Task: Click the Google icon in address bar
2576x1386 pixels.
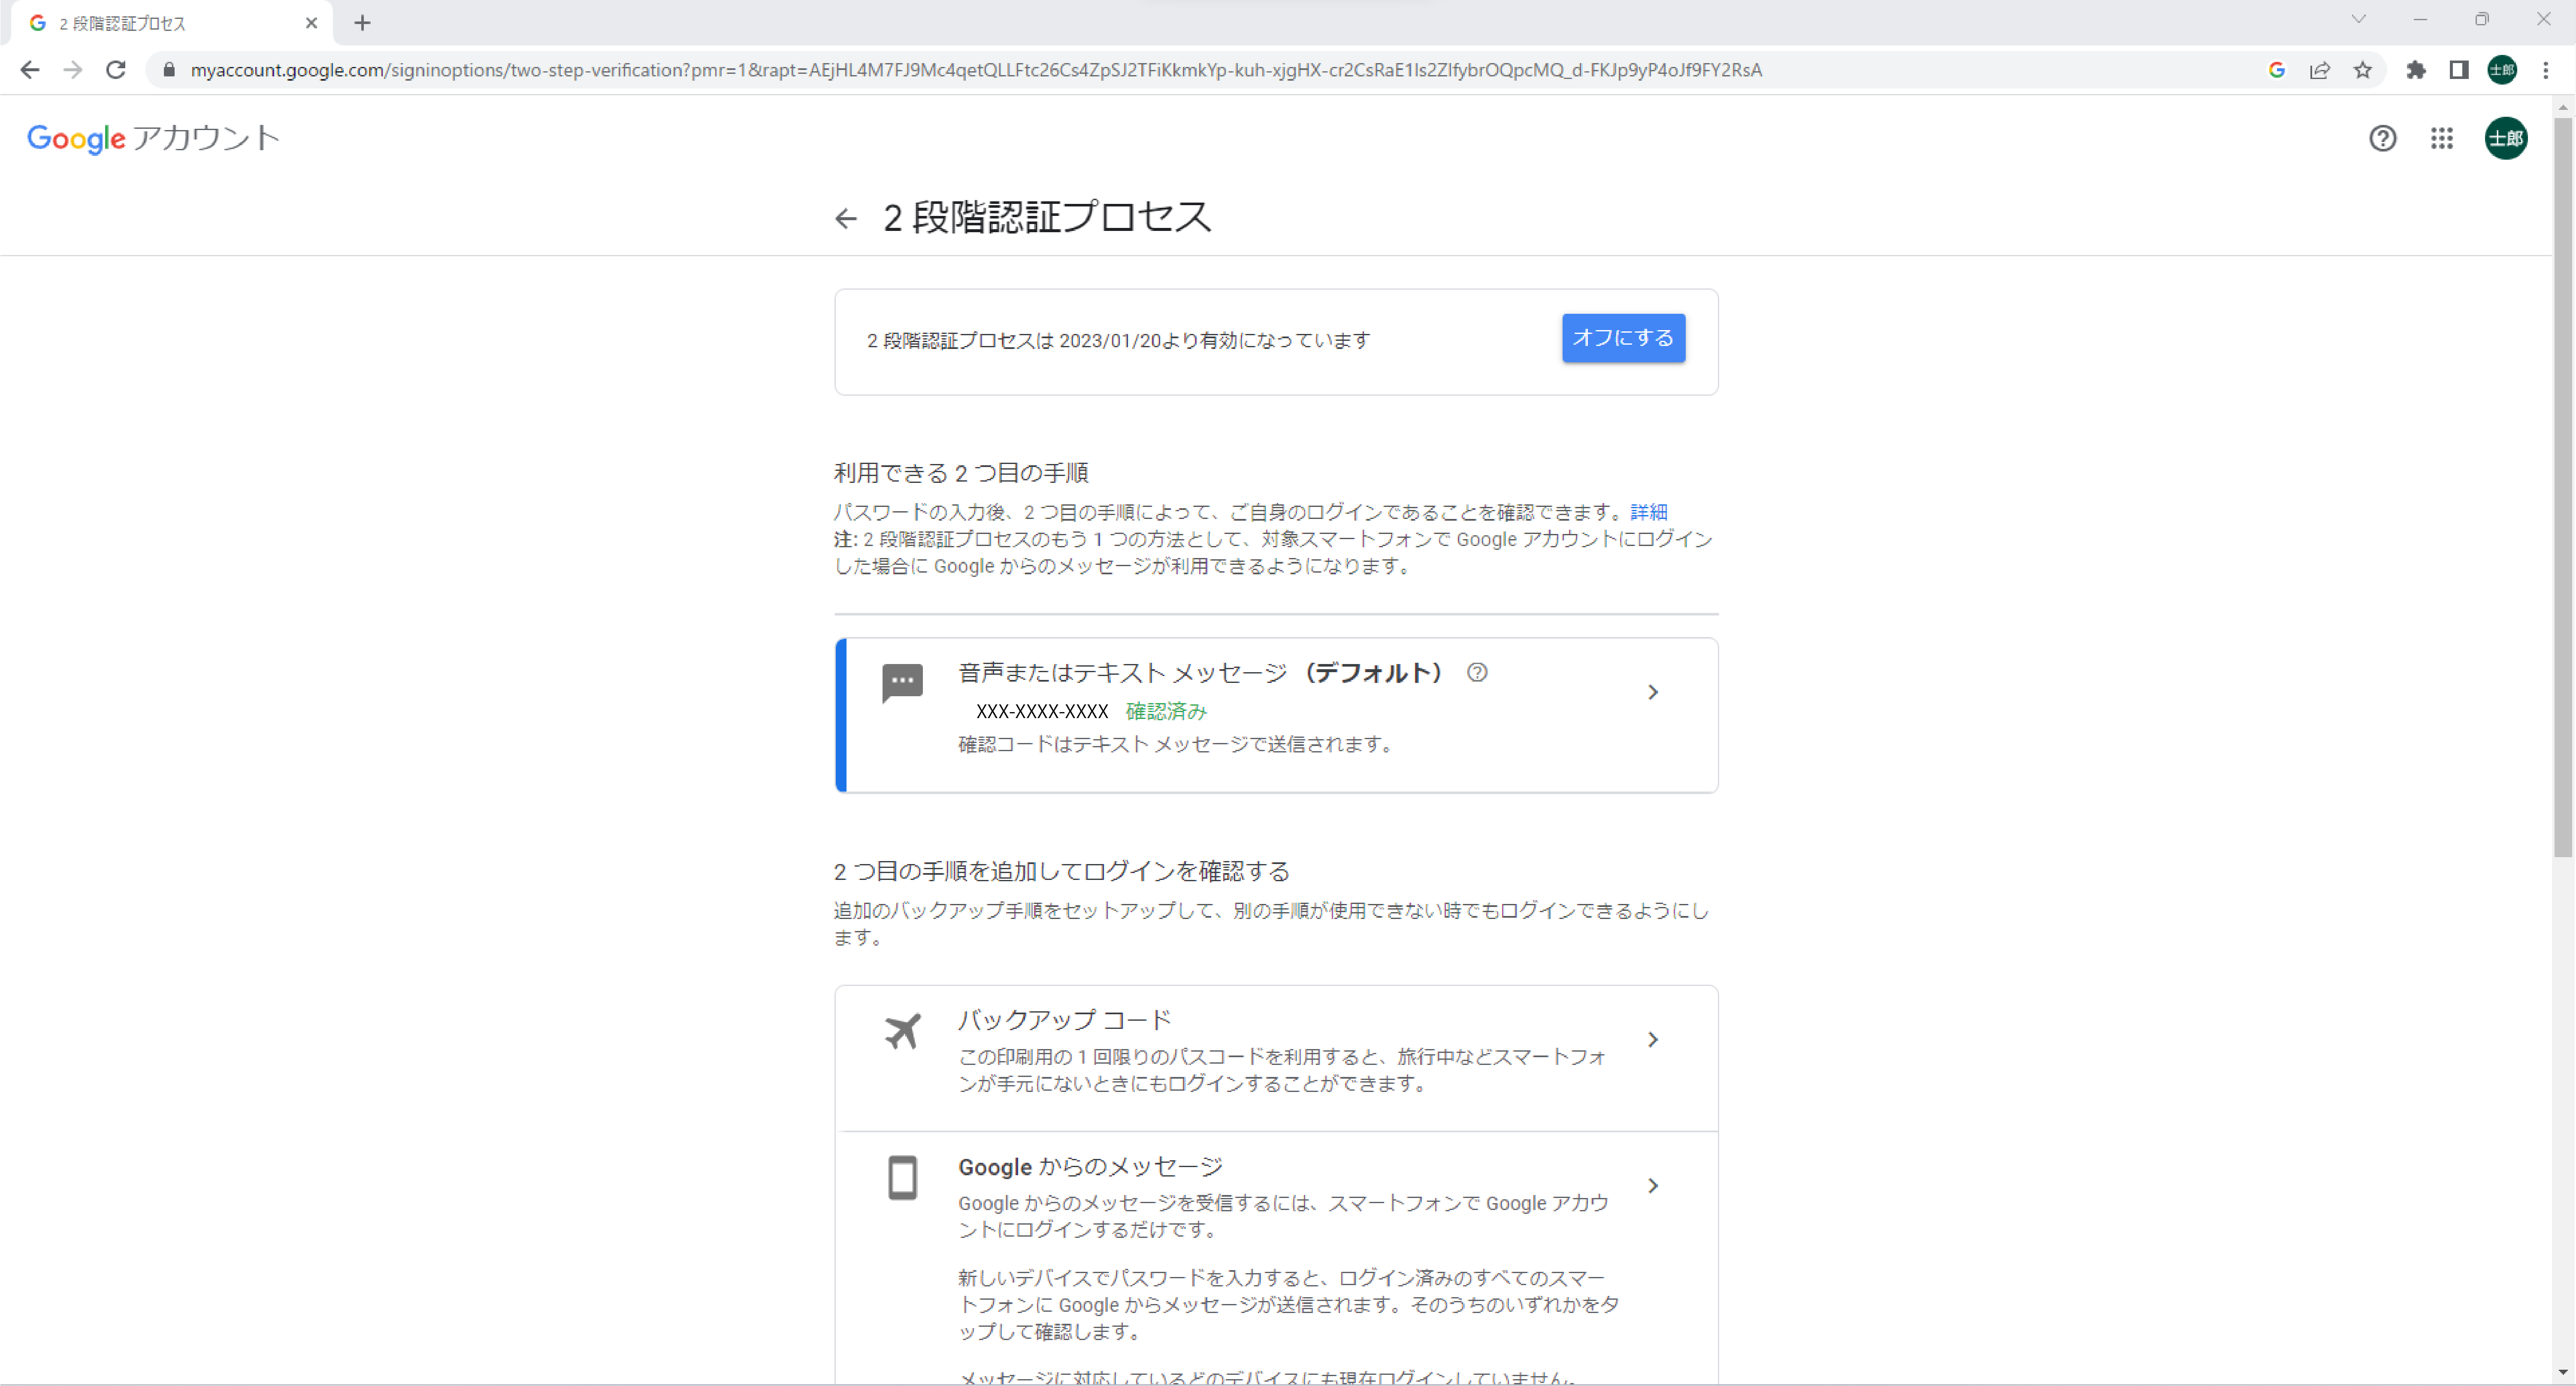Action: pyautogui.click(x=2276, y=70)
